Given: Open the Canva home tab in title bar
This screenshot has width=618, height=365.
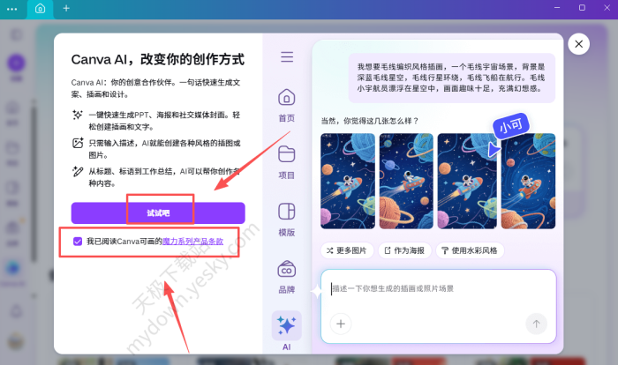Looking at the screenshot, I should coord(41,8).
